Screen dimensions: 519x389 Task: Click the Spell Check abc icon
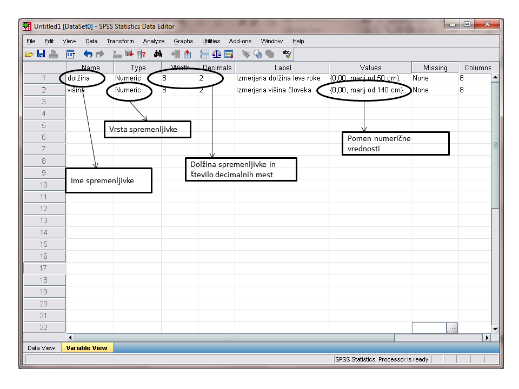pos(287,54)
